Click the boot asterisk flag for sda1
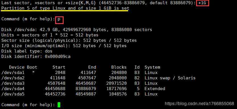The height and width of the screenshot is (109, 237). tap(34, 73)
